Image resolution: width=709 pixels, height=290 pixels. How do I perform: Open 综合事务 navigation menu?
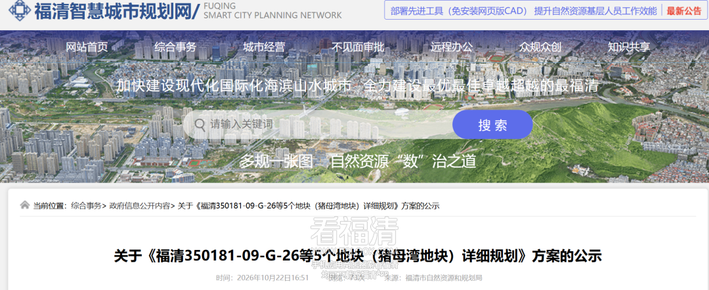(175, 47)
